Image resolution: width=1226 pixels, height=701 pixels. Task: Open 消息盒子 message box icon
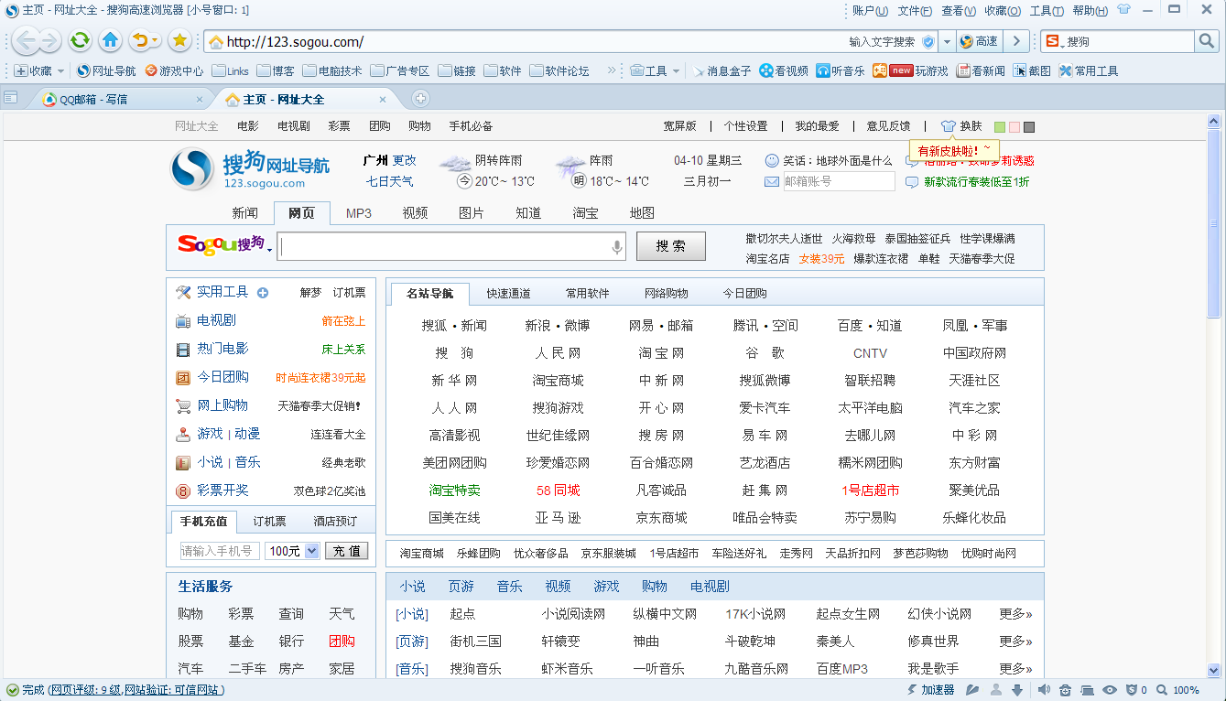[699, 70]
